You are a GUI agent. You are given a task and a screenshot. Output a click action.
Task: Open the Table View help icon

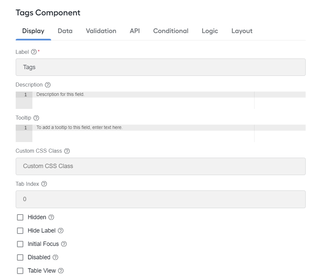[61, 271]
